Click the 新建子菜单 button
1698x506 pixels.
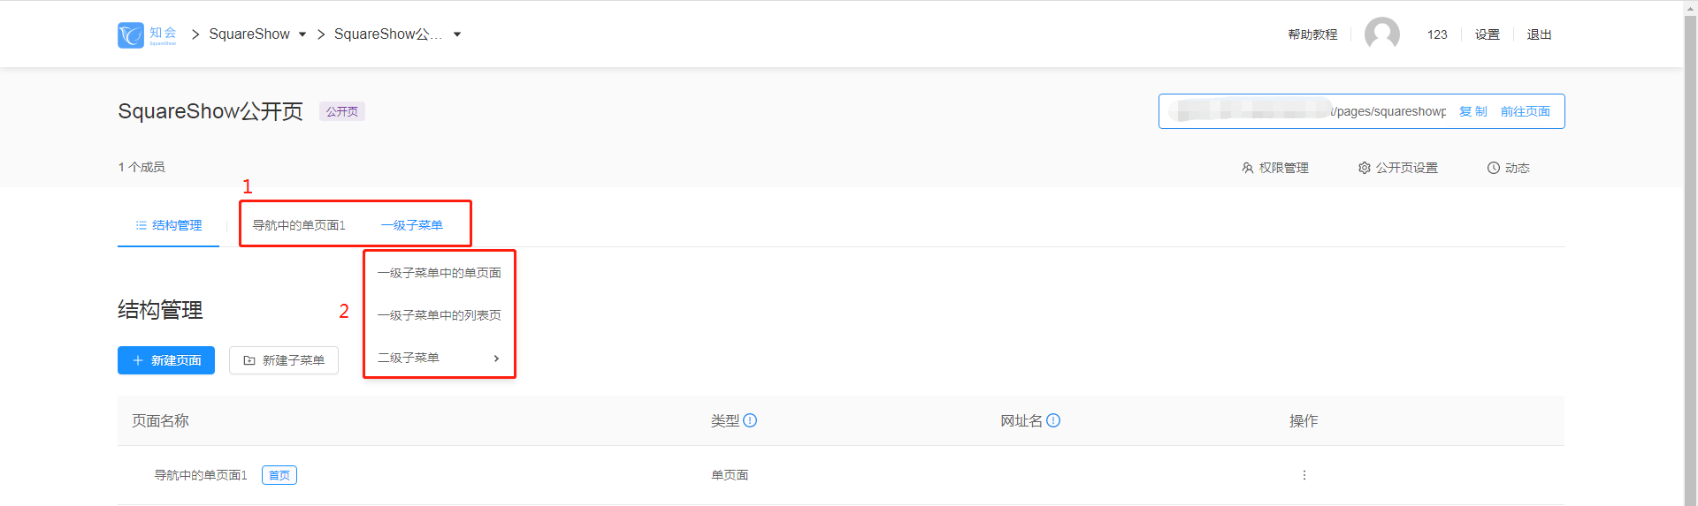click(x=284, y=360)
